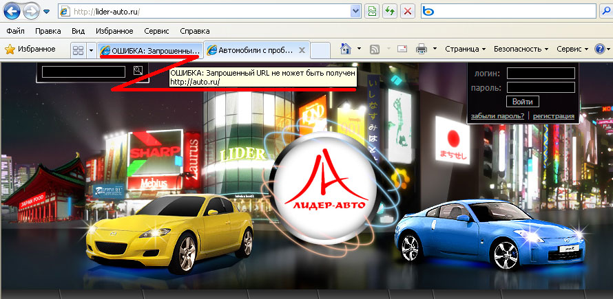Image resolution: width=613 pixels, height=299 pixels.
Task: Click the blue Help question mark icon
Action: (x=600, y=49)
